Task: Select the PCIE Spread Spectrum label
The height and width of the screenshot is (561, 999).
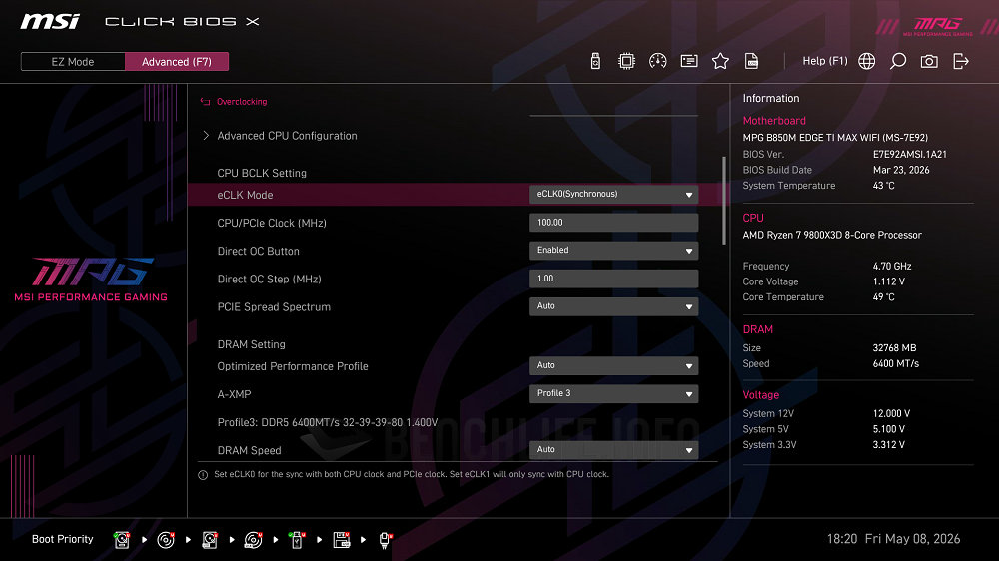Action: click(274, 306)
